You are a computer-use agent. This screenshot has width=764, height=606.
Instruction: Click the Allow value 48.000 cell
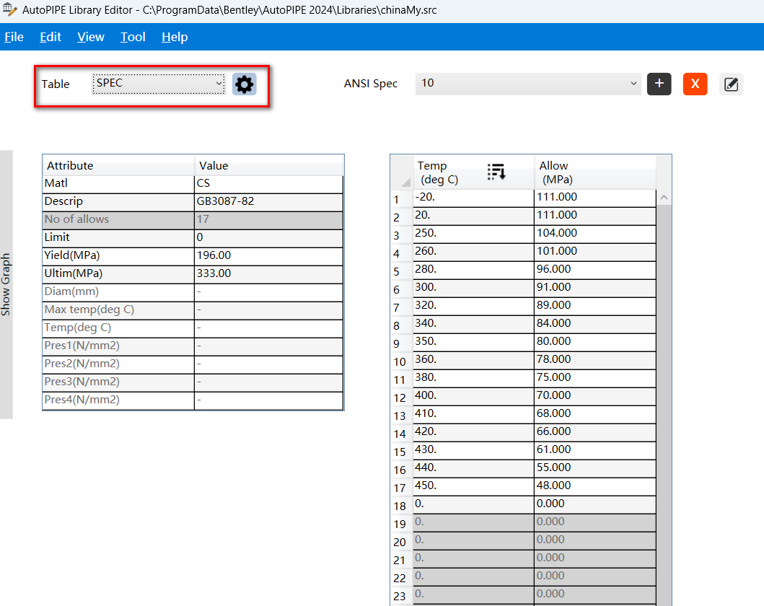(594, 486)
